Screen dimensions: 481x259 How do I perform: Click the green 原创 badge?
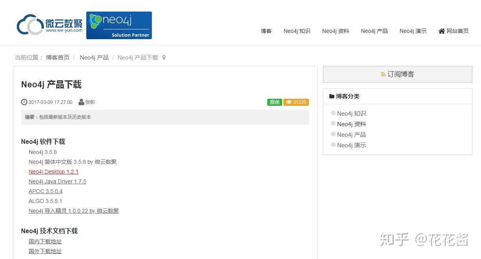point(274,102)
